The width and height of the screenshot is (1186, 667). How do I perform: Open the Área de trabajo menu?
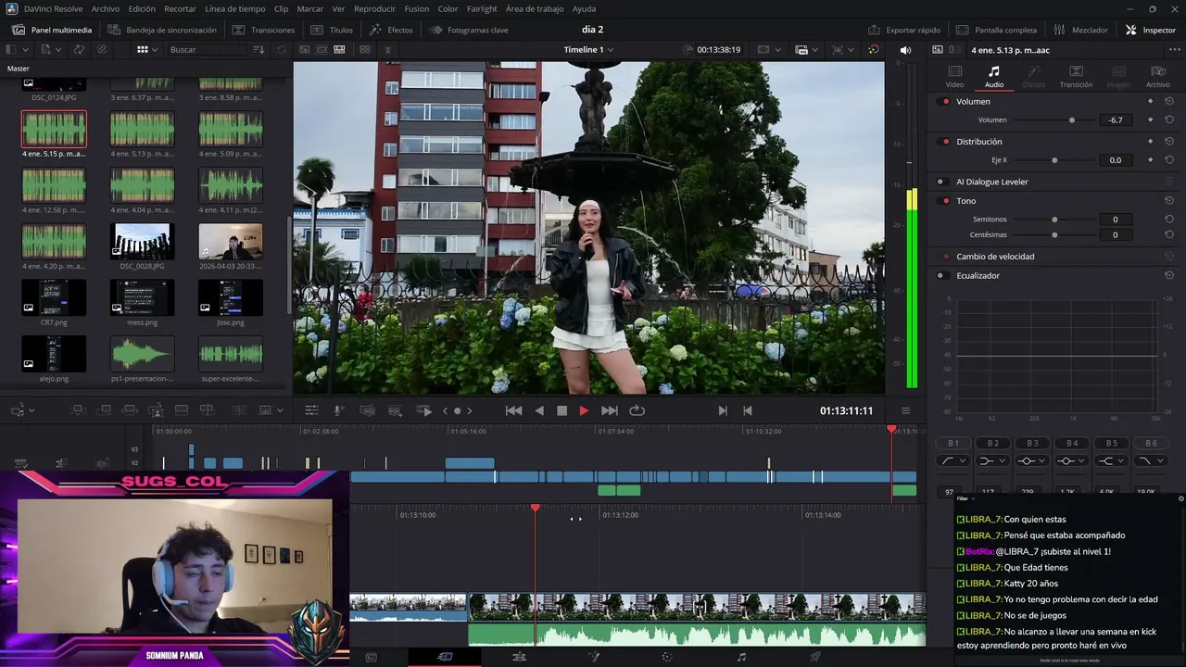pos(535,8)
